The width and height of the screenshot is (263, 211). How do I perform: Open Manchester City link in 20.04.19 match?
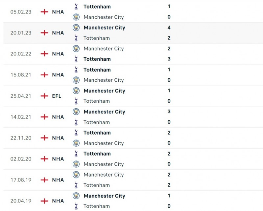(104, 196)
